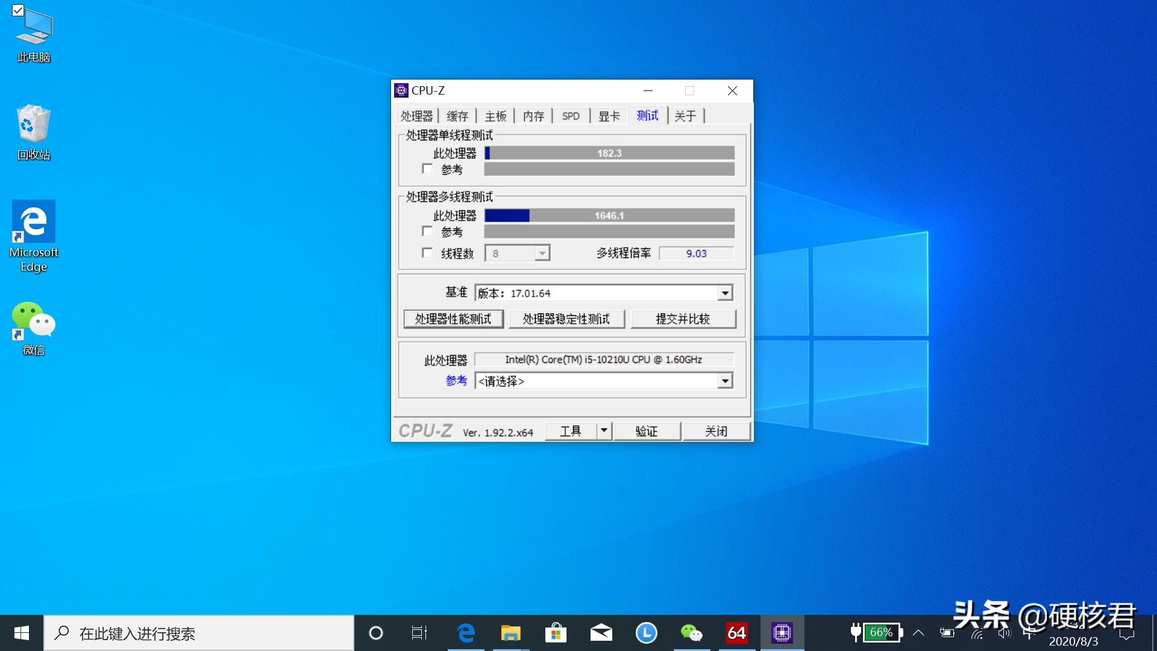This screenshot has height=651, width=1157.
Task: Start the 处理器性能测试 benchmark
Action: tap(454, 318)
